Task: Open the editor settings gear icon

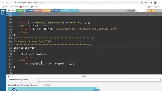Action: click(x=153, y=11)
